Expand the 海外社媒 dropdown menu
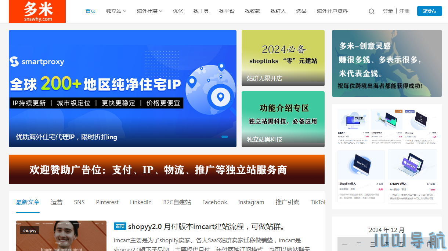Viewport: 448px width, 251px height. tap(149, 11)
